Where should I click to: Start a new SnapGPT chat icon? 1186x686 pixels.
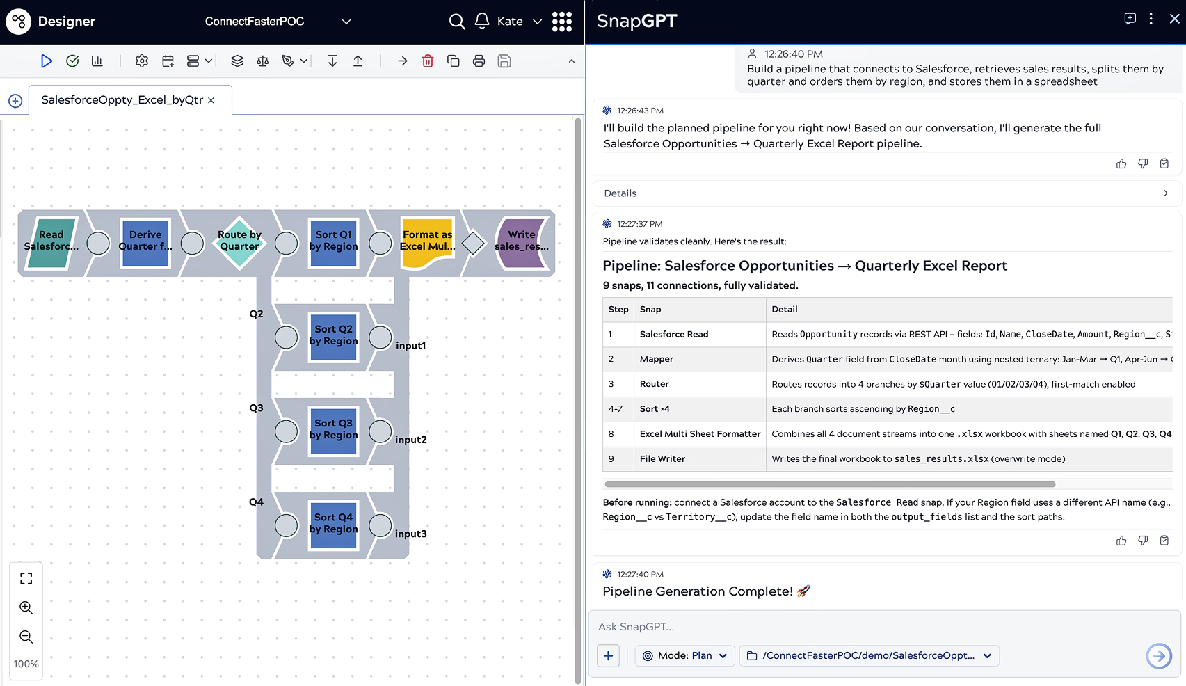point(1130,19)
